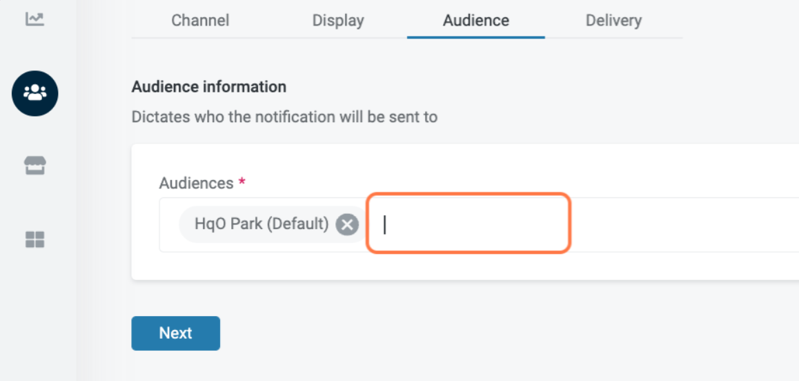799x381 pixels.
Task: Go to the Delivery tab
Action: 613,21
